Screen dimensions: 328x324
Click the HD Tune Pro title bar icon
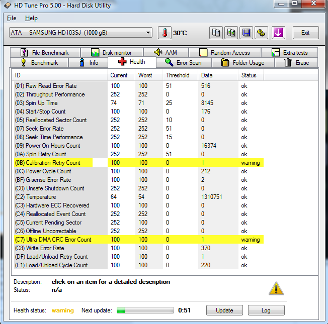click(8, 5)
